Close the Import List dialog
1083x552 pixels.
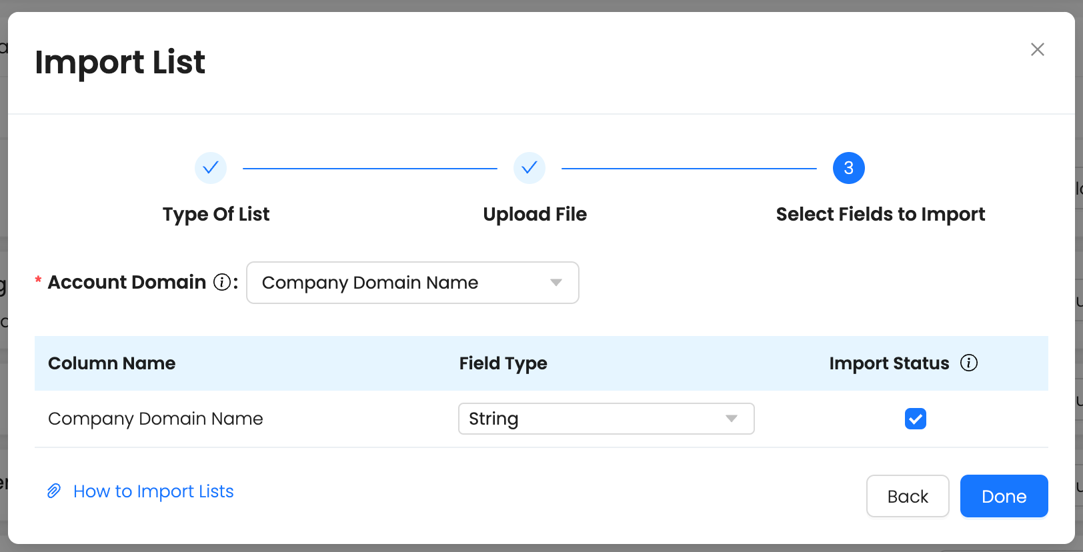pyautogui.click(x=1037, y=49)
